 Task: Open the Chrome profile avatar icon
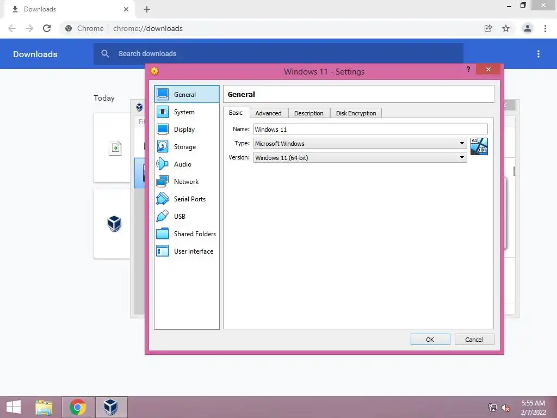point(528,28)
